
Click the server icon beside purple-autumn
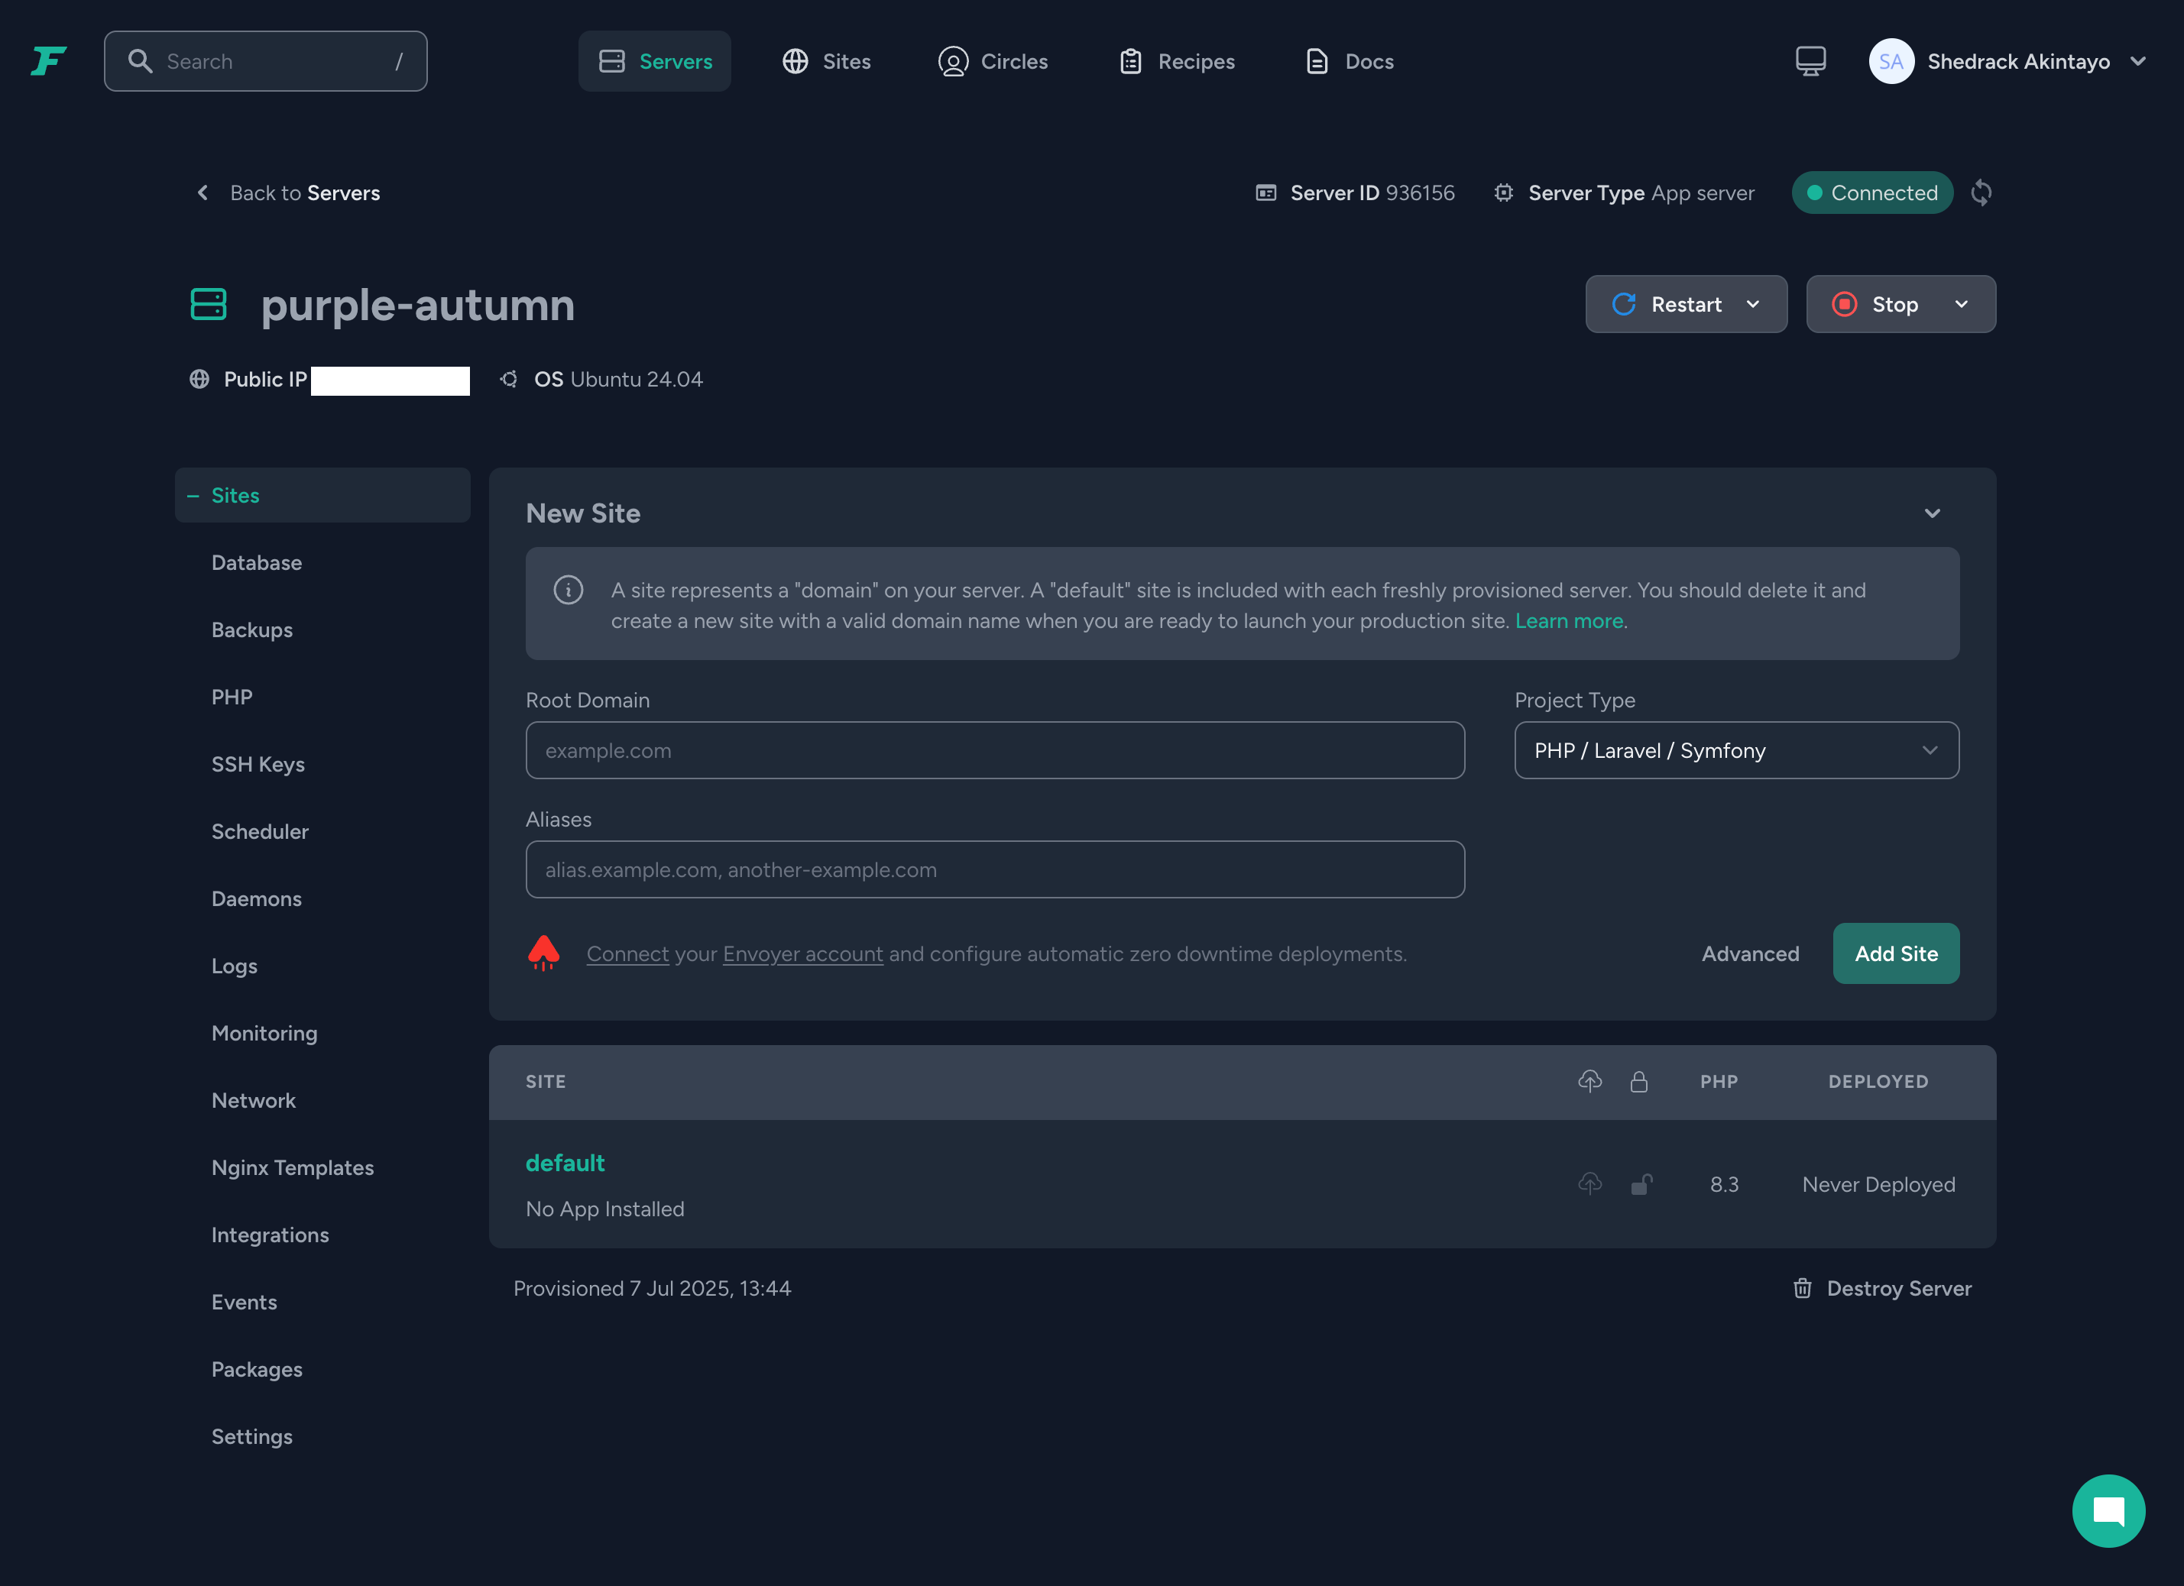pyautogui.click(x=208, y=304)
